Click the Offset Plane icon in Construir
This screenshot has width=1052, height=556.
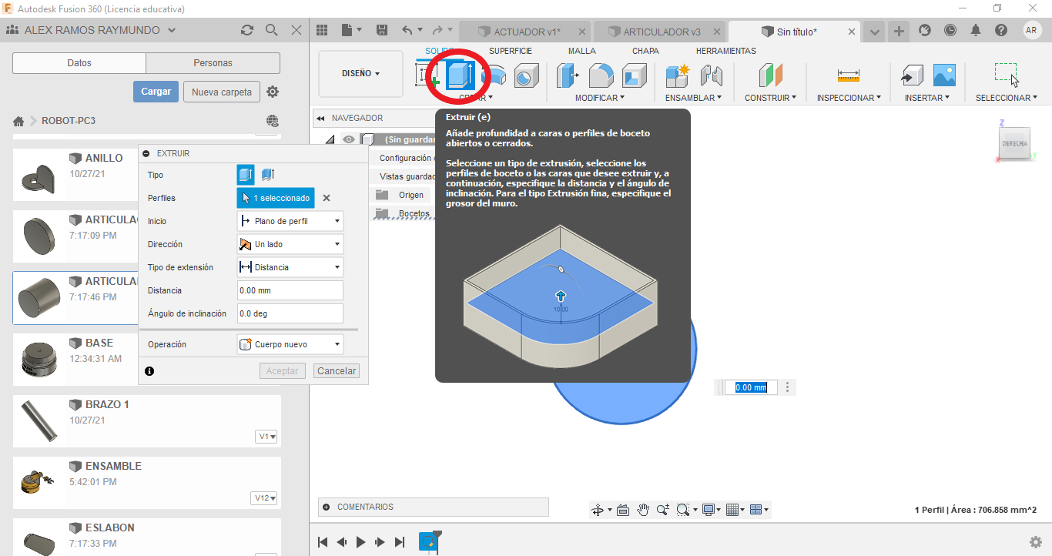click(x=770, y=75)
